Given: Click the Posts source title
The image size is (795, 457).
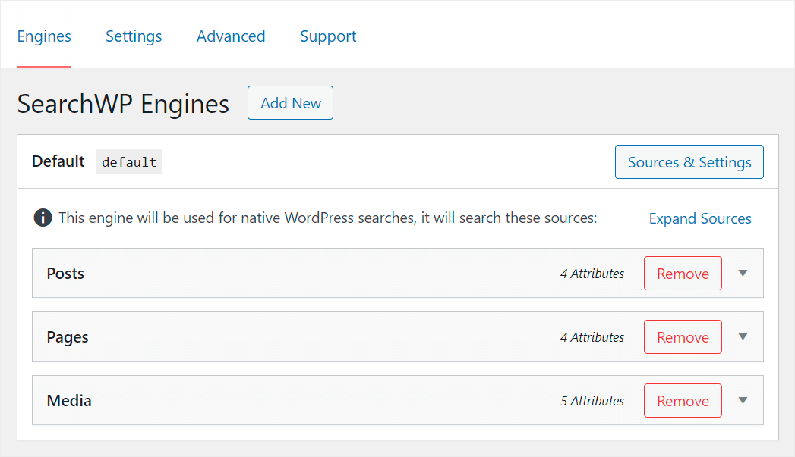Looking at the screenshot, I should 65,274.
